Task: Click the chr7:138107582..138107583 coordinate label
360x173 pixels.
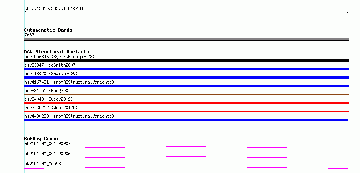Action: [55, 9]
